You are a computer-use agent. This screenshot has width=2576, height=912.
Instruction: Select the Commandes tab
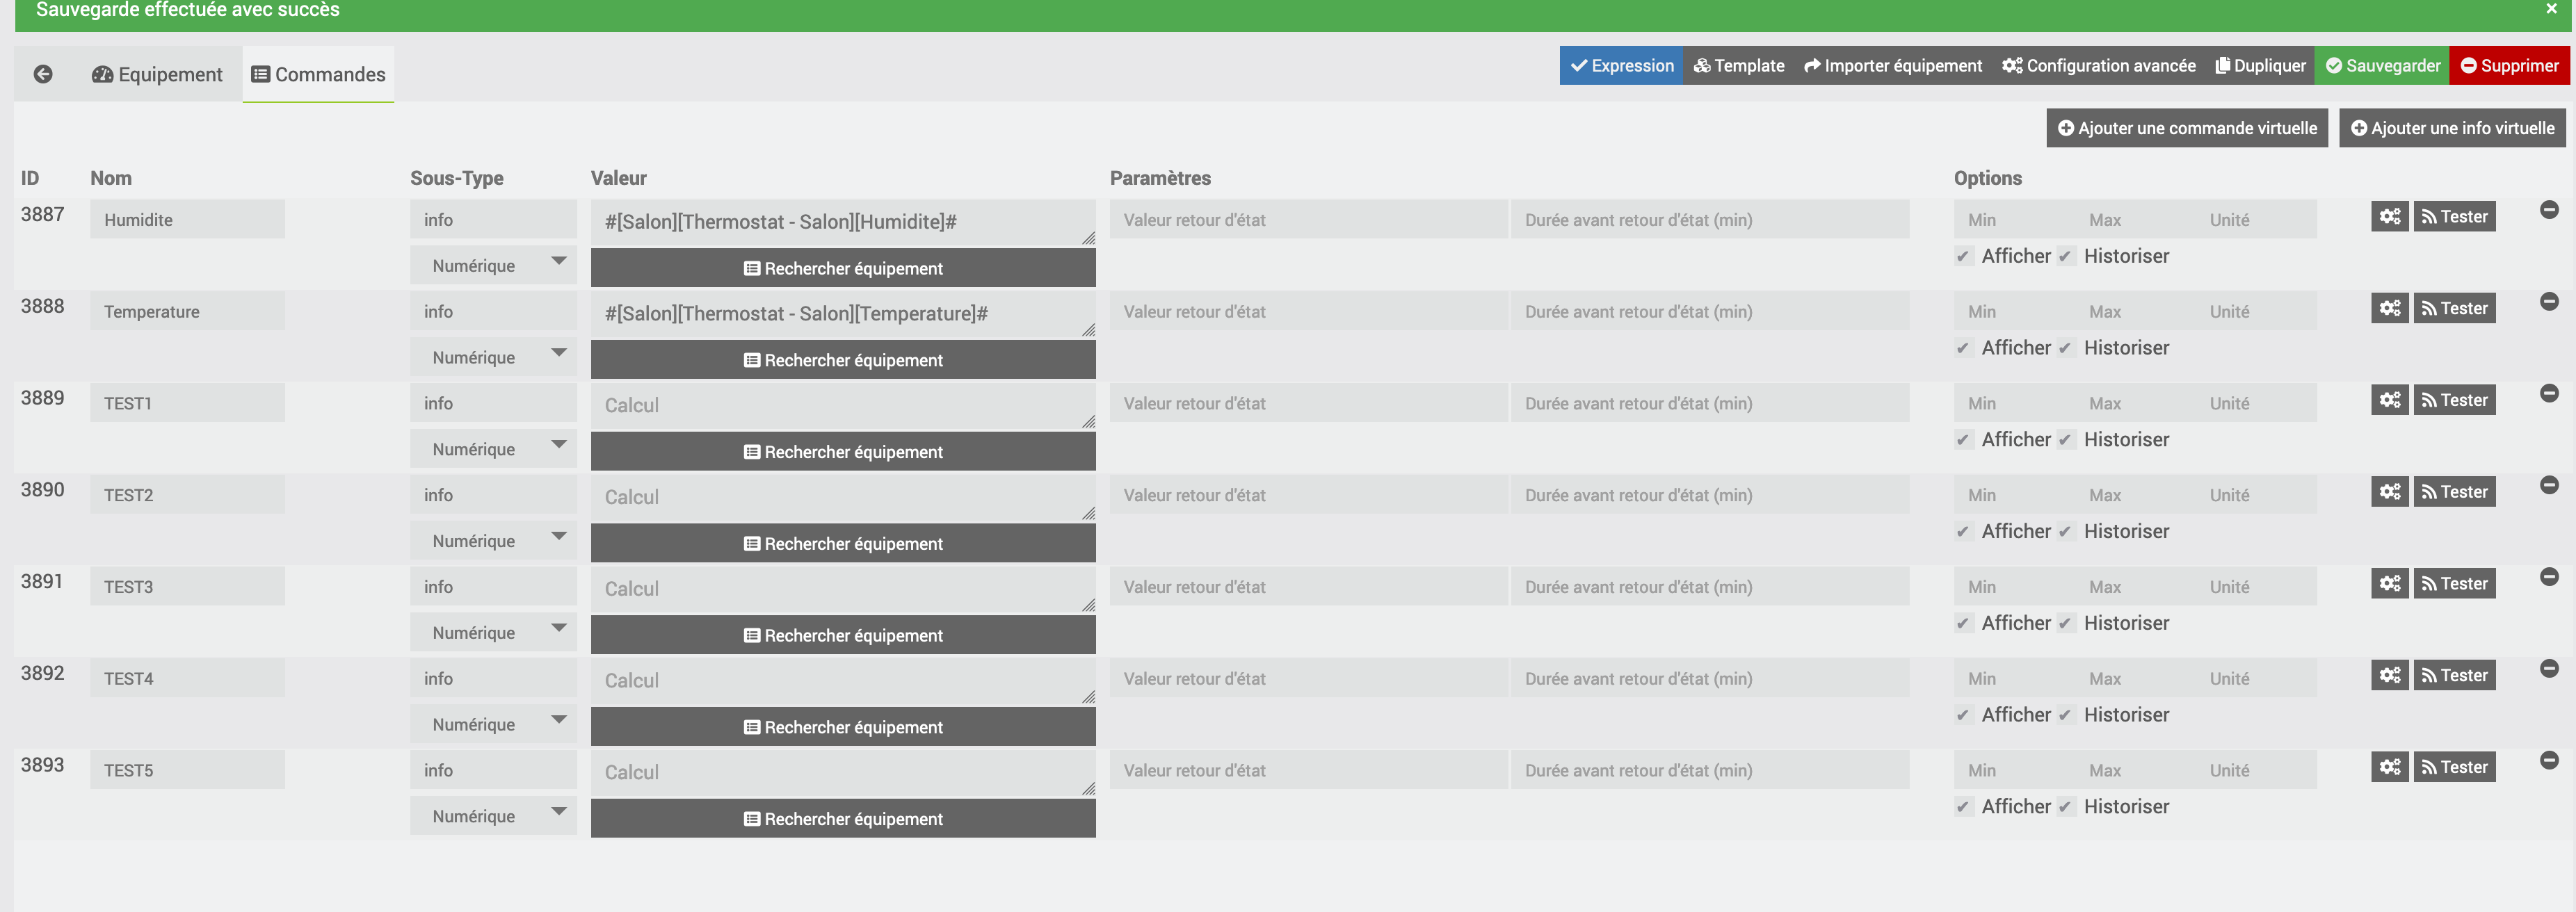pyautogui.click(x=318, y=74)
